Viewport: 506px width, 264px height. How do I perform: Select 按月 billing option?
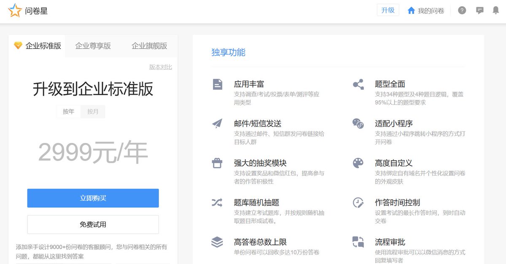pos(93,112)
